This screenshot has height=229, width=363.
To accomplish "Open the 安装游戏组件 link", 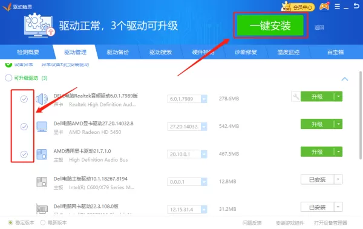I will [x=290, y=223].
